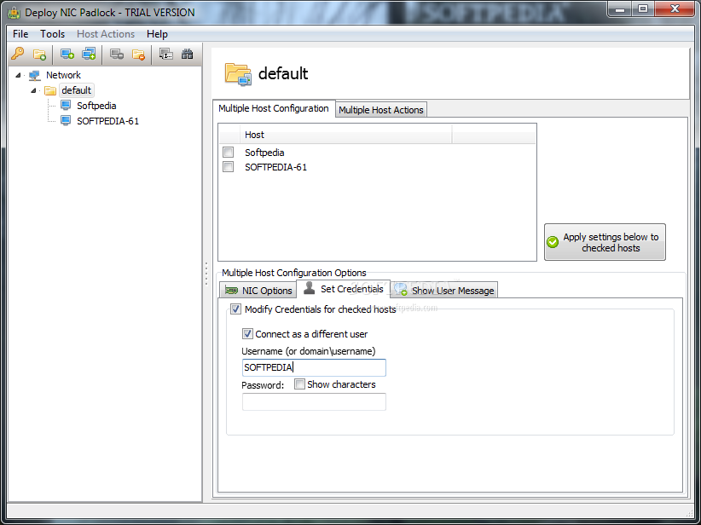Click the remove host toolbar icon
This screenshot has width=701, height=525.
[117, 54]
